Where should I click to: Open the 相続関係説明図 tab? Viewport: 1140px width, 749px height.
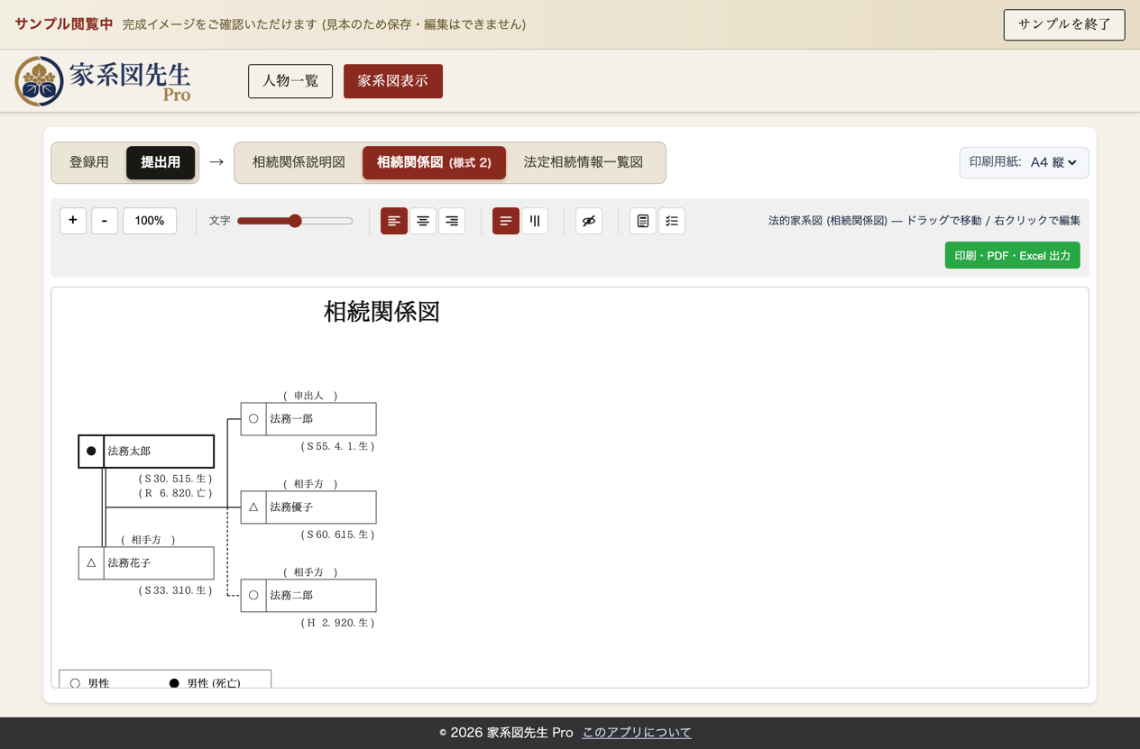[299, 162]
